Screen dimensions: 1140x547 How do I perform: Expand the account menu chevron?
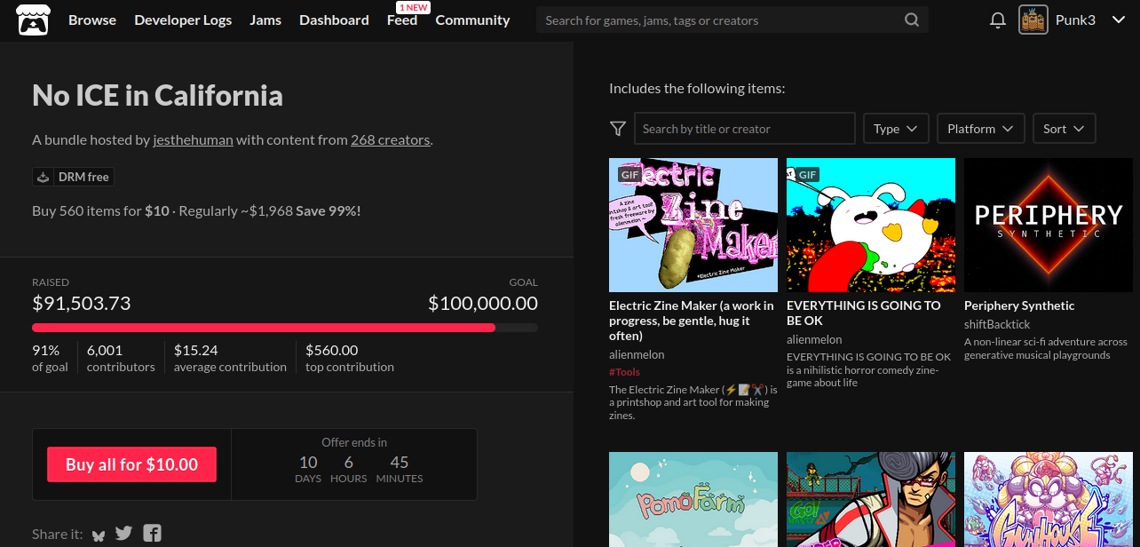(x=1119, y=20)
